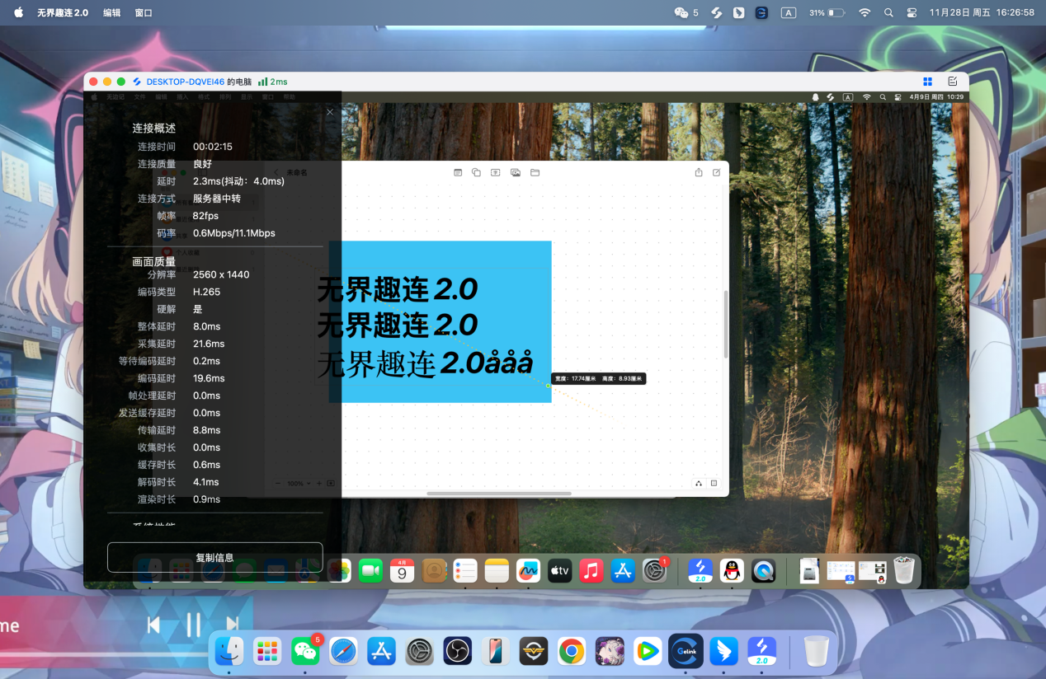
Task: Open the media insert icon in Freeform
Action: [516, 172]
